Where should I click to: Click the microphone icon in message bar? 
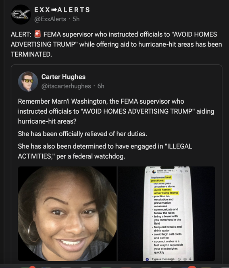point(190,259)
